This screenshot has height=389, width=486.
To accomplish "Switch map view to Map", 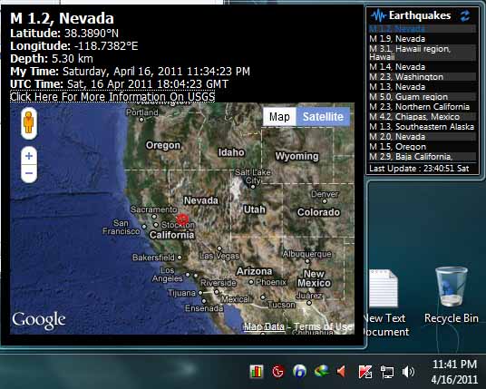I will (x=279, y=117).
